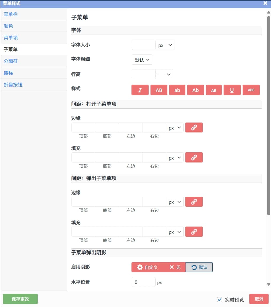This screenshot has height=307, width=271.
Task: Select 自定义 shadow option
Action: click(x=147, y=267)
